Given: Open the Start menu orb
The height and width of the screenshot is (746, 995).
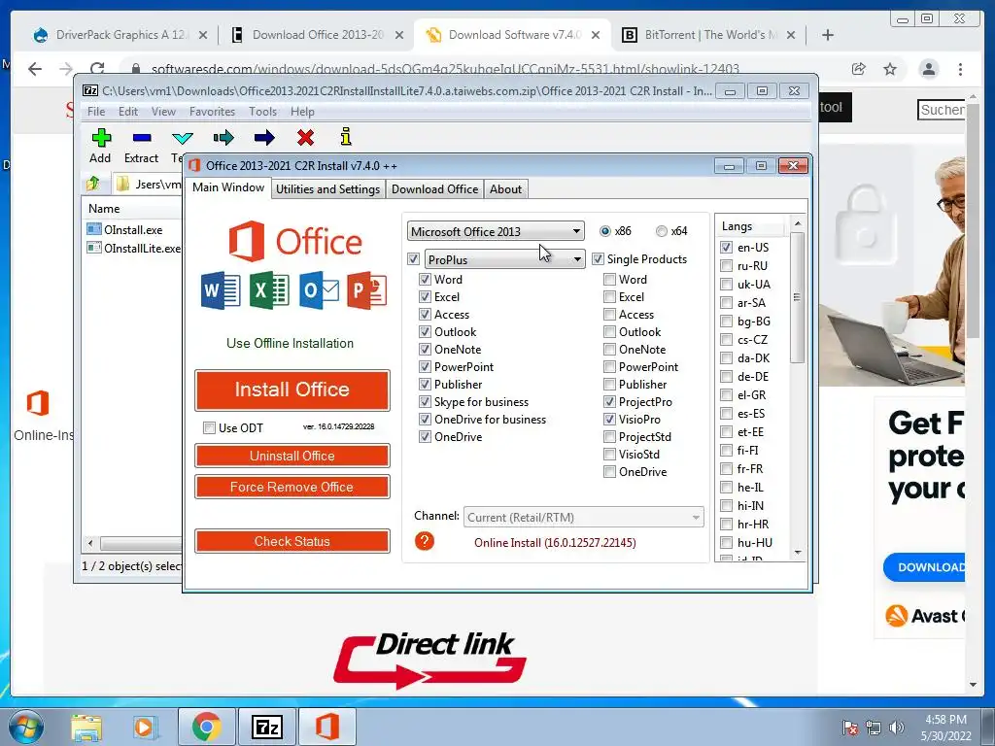Looking at the screenshot, I should coord(25,727).
